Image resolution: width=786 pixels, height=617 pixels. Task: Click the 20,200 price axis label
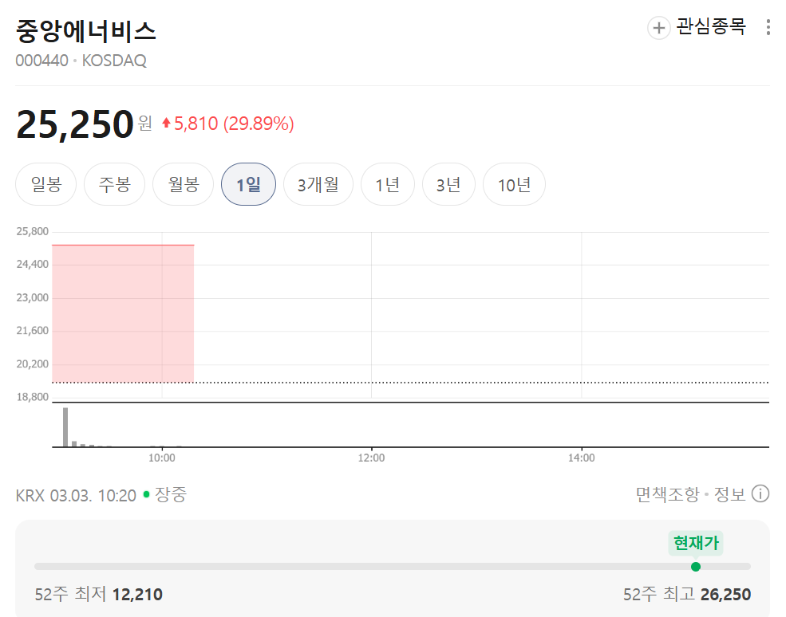coord(33,364)
